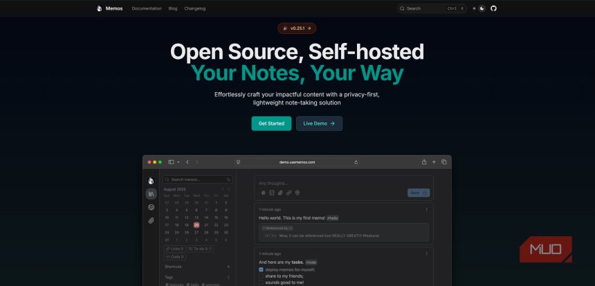Open the Changelog nav item

pyautogui.click(x=194, y=8)
